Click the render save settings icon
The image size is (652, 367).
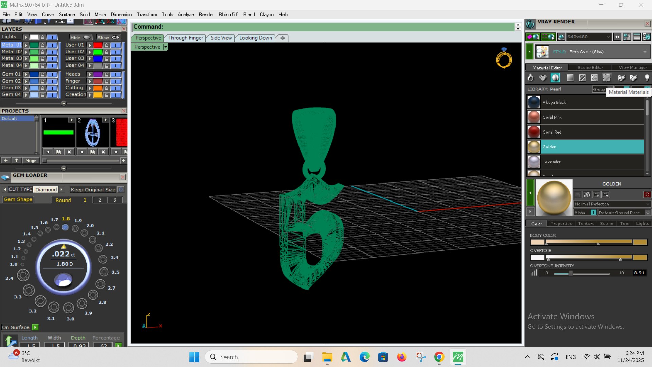(647, 37)
